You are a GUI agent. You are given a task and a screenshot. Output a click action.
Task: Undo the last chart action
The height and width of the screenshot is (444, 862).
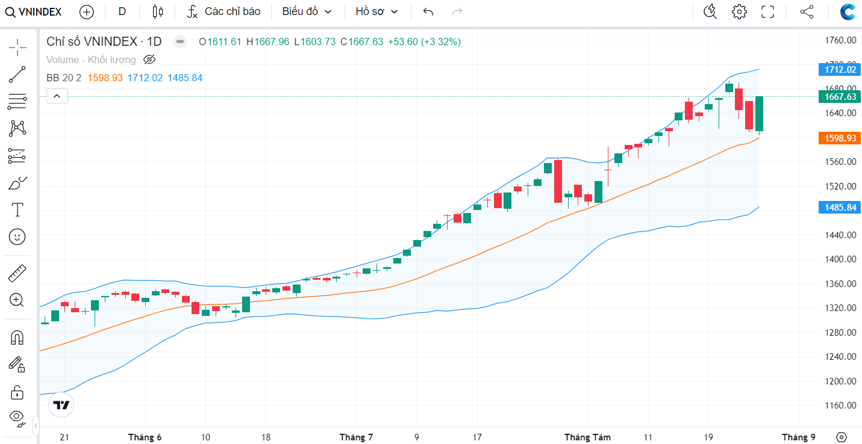coord(428,11)
